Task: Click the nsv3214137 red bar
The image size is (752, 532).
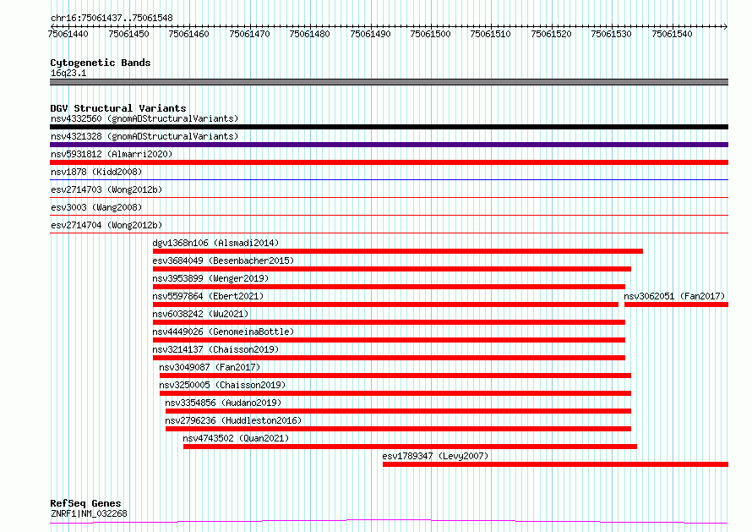Action: point(389,358)
